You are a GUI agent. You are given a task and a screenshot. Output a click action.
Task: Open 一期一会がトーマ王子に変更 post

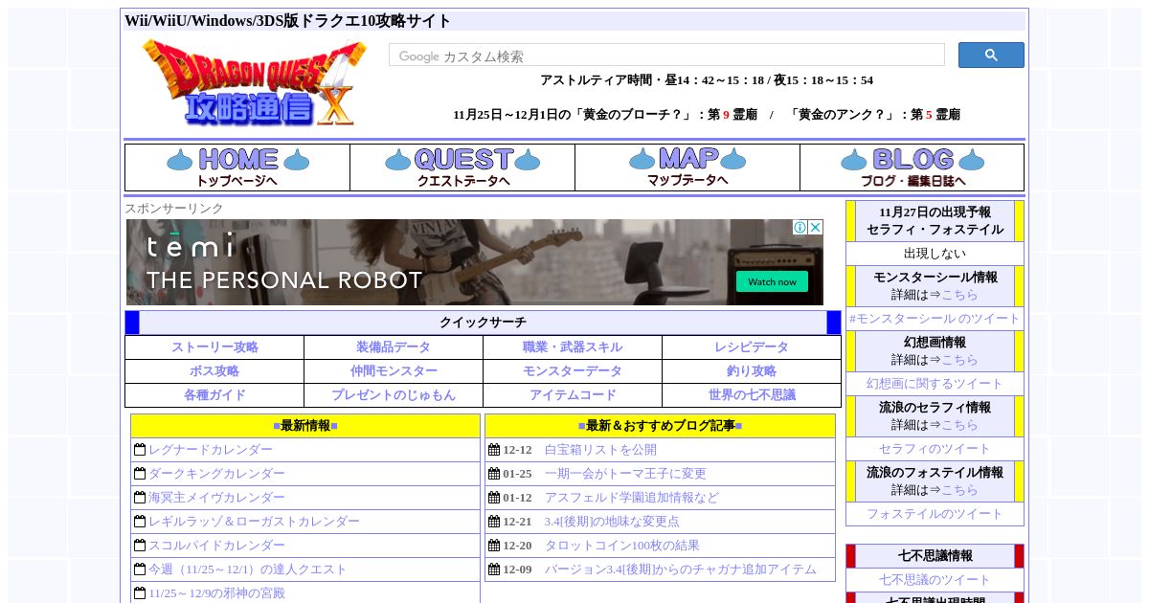point(625,474)
